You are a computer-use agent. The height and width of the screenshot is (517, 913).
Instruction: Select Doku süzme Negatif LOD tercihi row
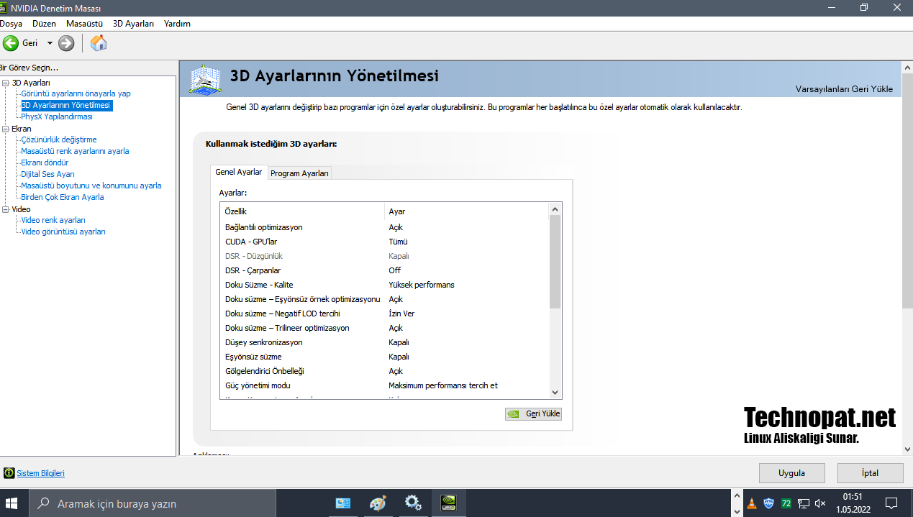pyautogui.click(x=385, y=314)
